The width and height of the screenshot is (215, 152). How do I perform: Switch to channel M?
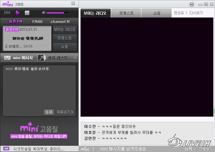60,21
